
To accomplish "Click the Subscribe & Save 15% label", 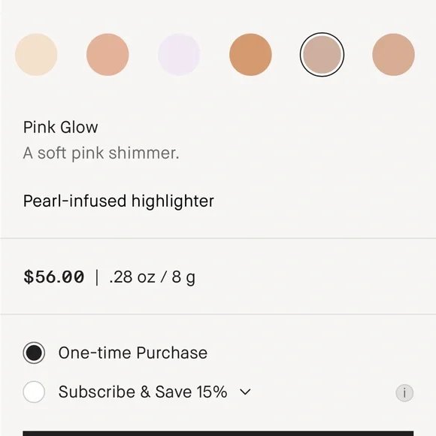I will [143, 392].
